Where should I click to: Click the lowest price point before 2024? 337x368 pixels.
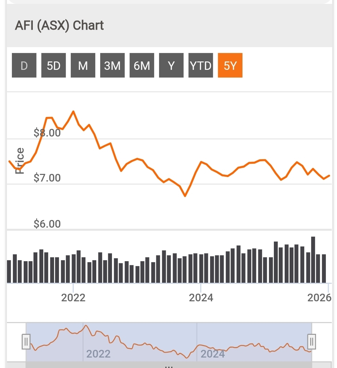185,196
